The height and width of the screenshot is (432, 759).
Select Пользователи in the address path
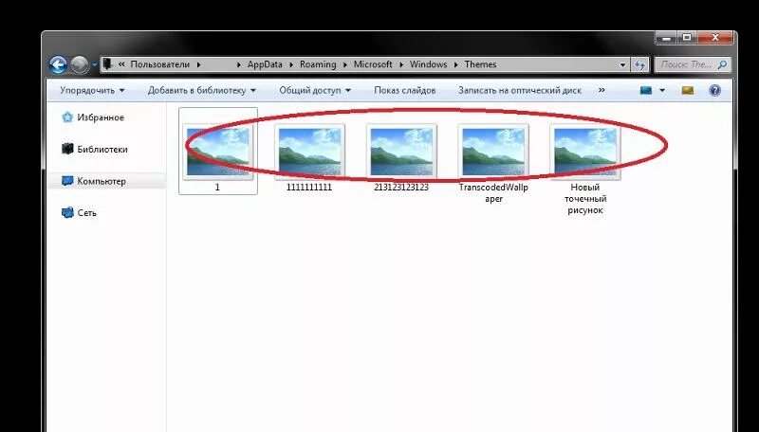(x=159, y=64)
